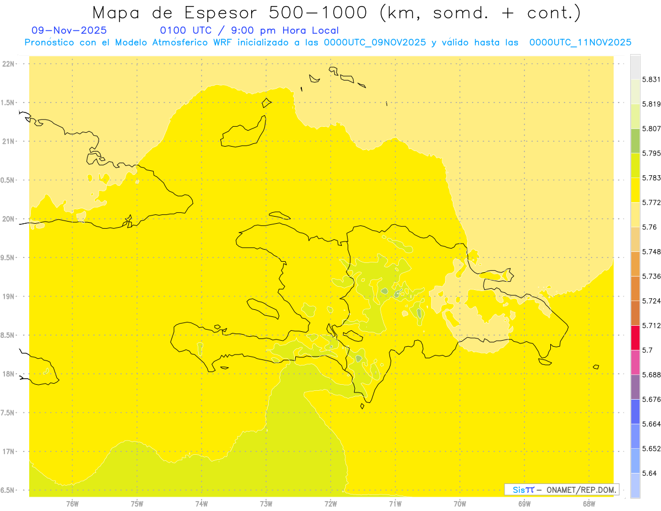Screen dimensions: 661x511
Task: Select the purple swatch in the color legend
Action: click(635, 386)
